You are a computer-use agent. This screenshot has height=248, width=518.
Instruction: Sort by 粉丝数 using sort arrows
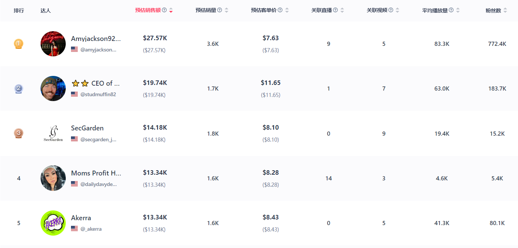(505, 11)
